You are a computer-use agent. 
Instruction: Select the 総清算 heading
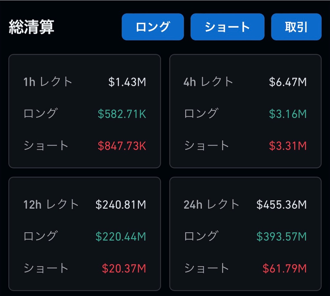tap(31, 27)
